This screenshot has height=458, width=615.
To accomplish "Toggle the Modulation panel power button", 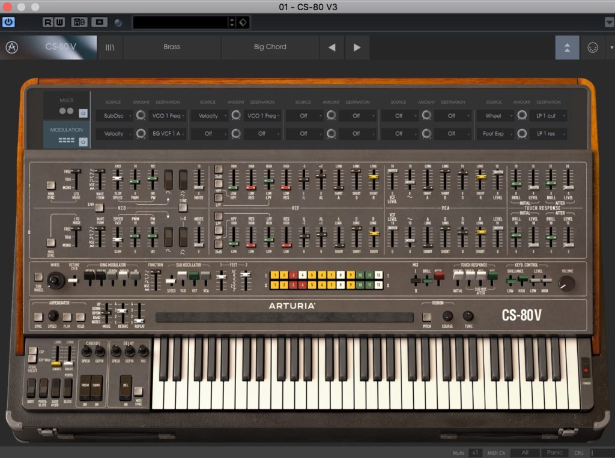I will (83, 142).
